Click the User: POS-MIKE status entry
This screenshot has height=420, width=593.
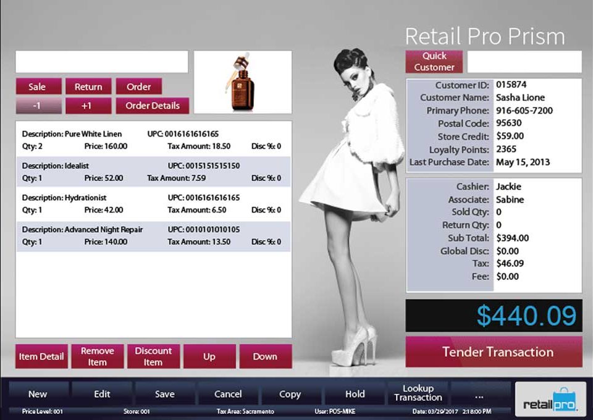335,411
